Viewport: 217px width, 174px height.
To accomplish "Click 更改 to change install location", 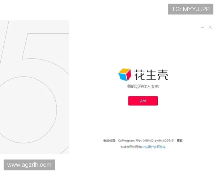I will tap(180, 141).
